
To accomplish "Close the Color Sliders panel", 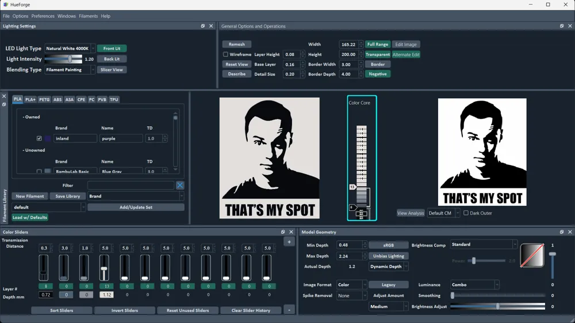I will click(x=292, y=232).
